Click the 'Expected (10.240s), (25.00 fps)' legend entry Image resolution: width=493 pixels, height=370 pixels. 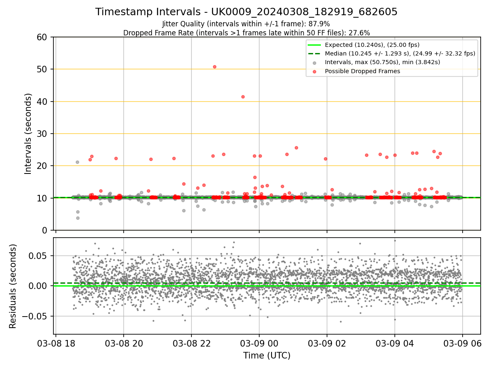click(x=372, y=45)
